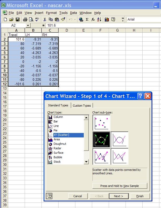This screenshot has width=161, height=208.
Task: Open the Name Box dropdown arrow
Action: (x=28, y=25)
